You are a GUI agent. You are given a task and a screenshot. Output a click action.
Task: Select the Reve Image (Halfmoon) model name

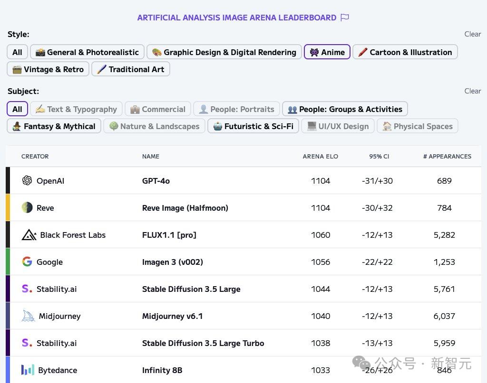point(185,208)
